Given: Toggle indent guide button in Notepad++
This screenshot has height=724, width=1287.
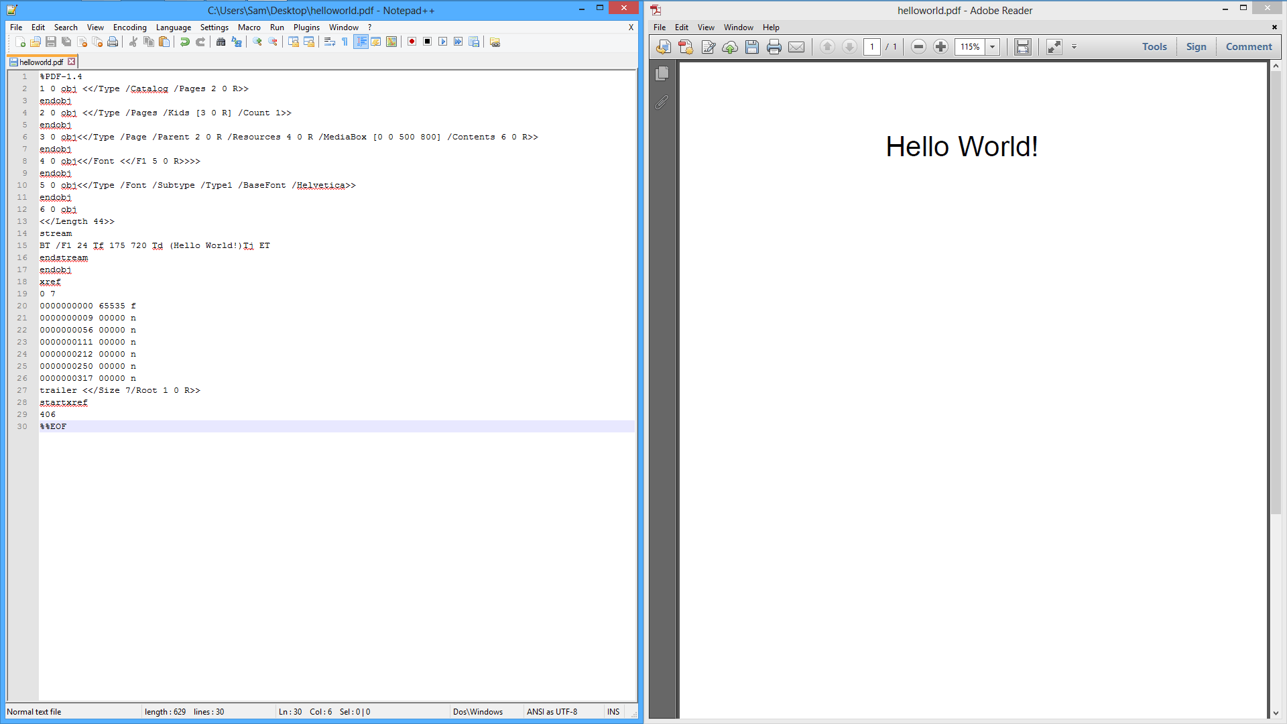Looking at the screenshot, I should point(361,42).
